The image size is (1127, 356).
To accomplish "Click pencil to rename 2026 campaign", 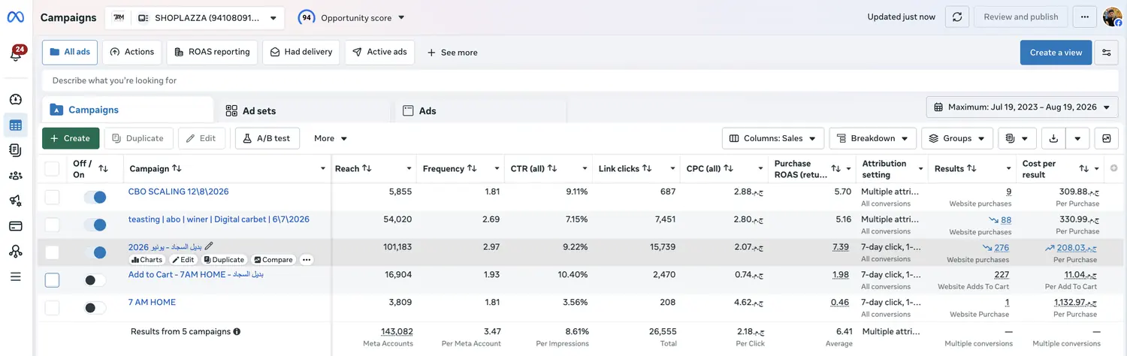I will point(209,246).
